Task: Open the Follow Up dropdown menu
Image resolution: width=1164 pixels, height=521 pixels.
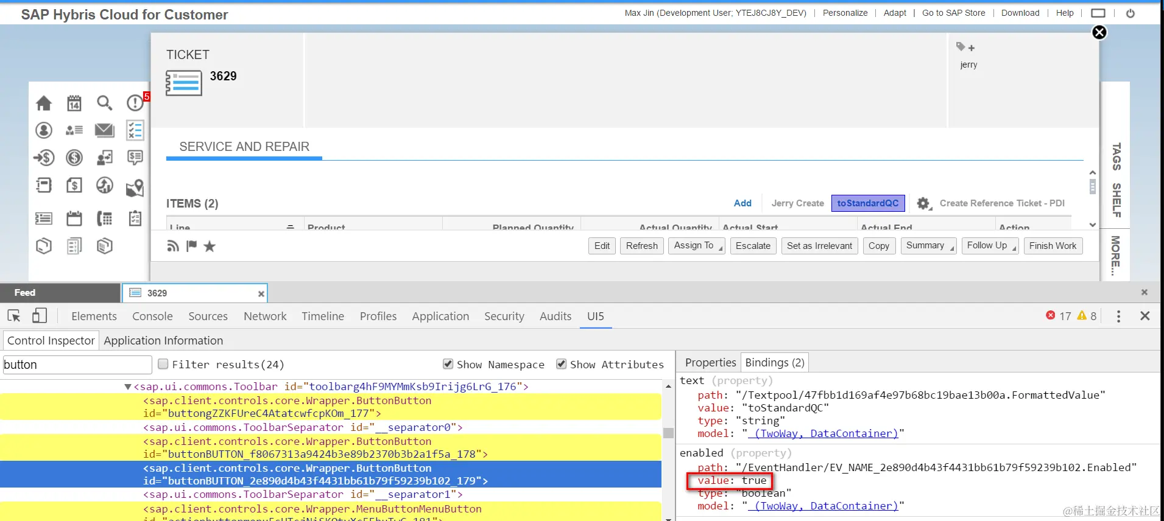Action: point(990,245)
